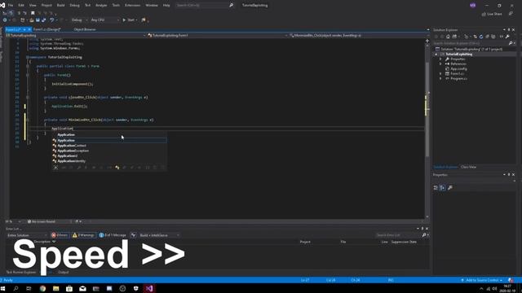Expand the Program.cs node in Solution Explorer
Screen dimensions: 522x293
(x=440, y=79)
